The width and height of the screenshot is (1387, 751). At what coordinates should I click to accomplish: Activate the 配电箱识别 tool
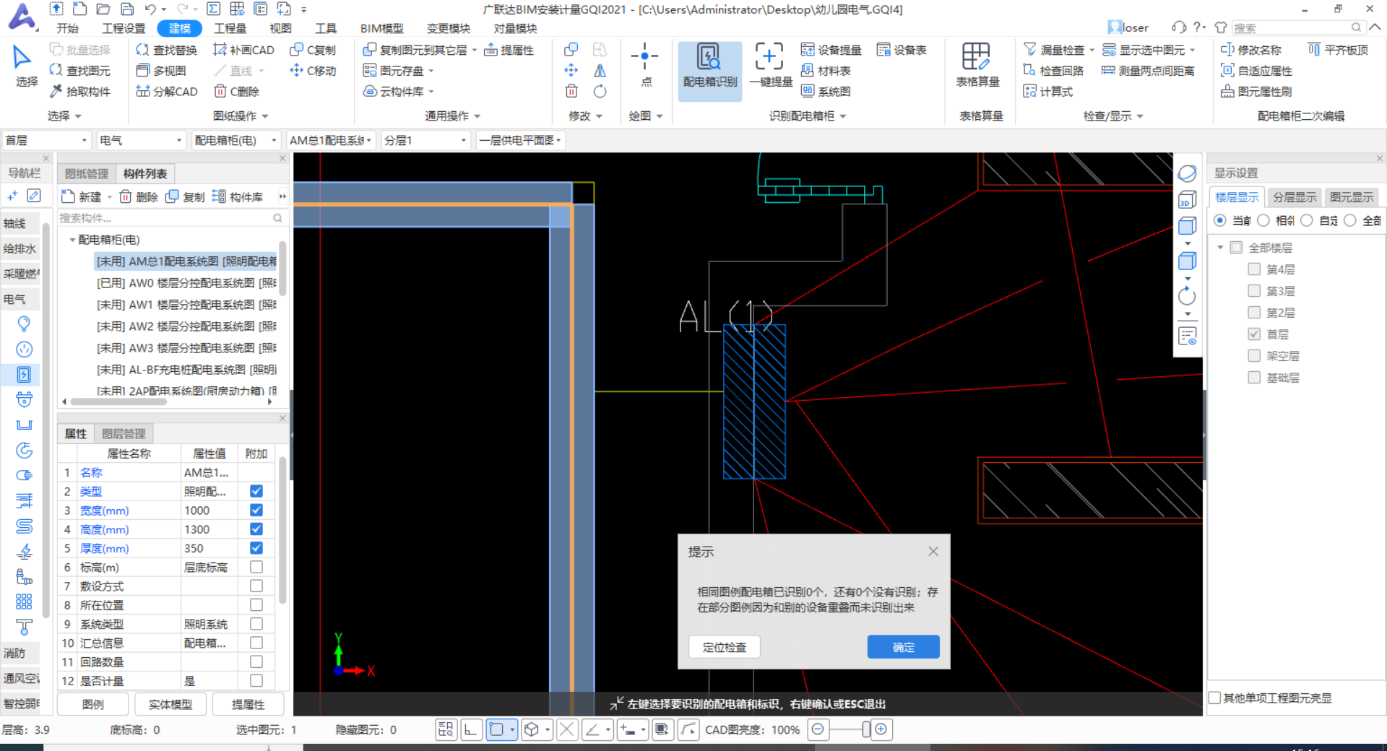[x=709, y=71]
